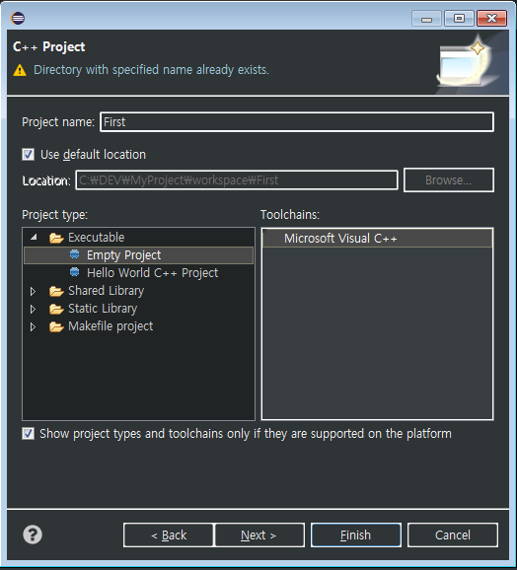Click the Eclipse logo icon in title bar
The height and width of the screenshot is (570, 517).
point(18,18)
